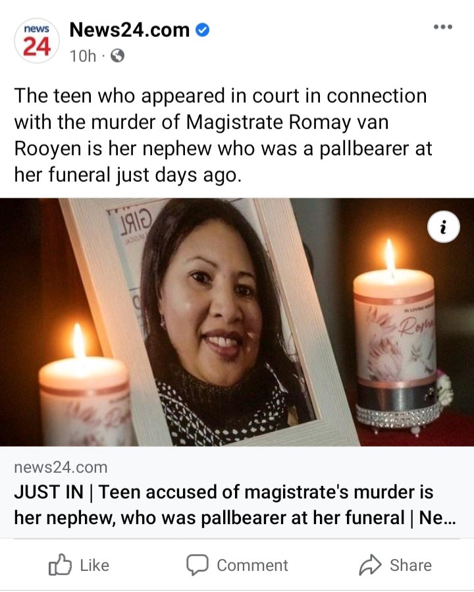The image size is (474, 592).
Task: Open the News24.com page name
Action: (x=130, y=30)
